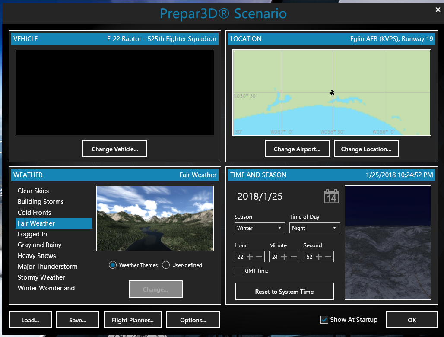Click the Fair Weather preview thumbnail
Image resolution: width=444 pixels, height=337 pixels.
coord(155,218)
